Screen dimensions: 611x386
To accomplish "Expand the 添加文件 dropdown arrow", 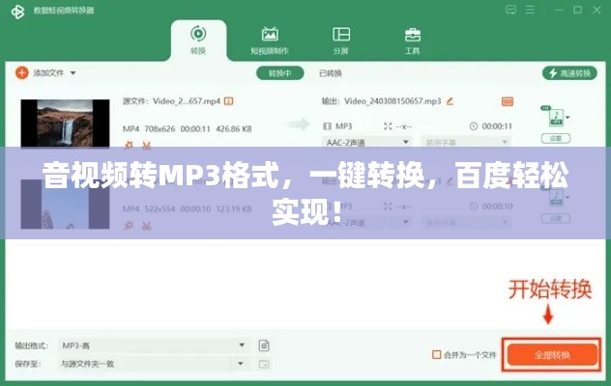I will pyautogui.click(x=73, y=72).
